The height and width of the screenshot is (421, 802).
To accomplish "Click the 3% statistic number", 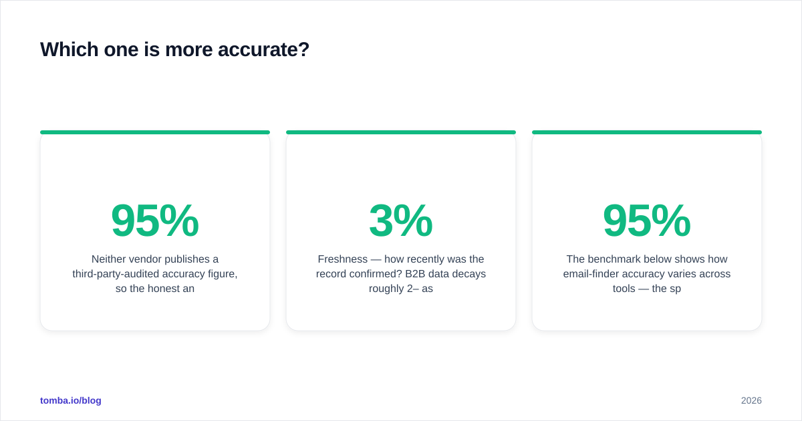I will pyautogui.click(x=401, y=221).
